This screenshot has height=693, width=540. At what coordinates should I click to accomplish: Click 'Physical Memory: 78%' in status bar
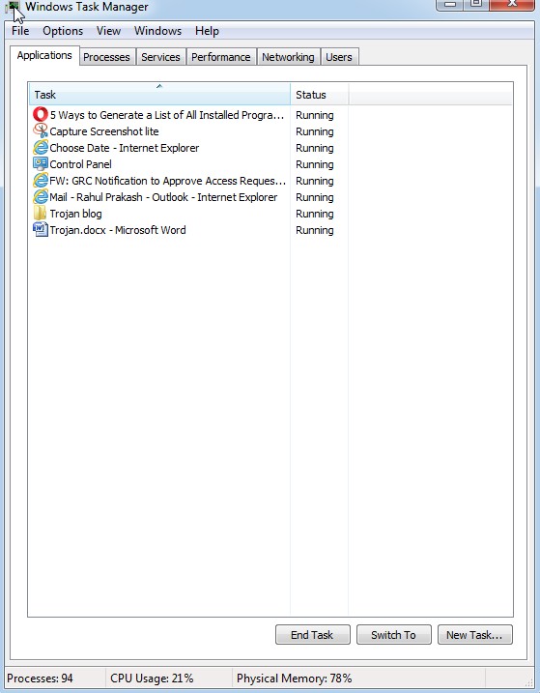pos(295,678)
